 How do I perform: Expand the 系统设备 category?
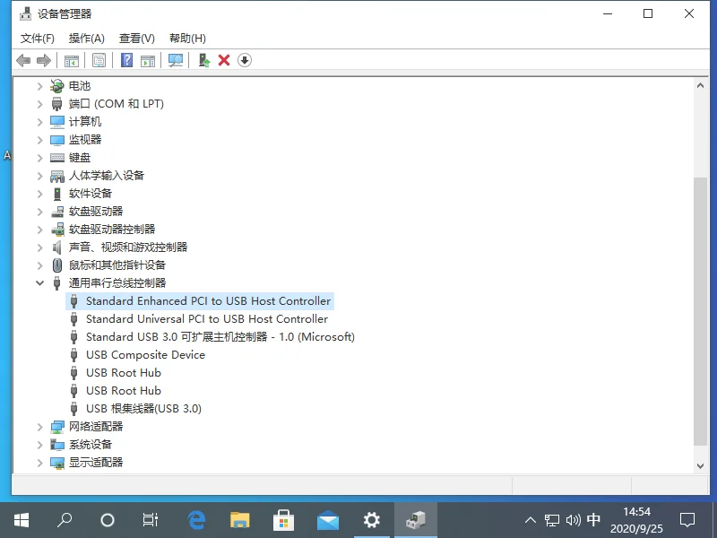coord(39,445)
